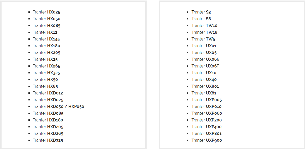Screen dimensions: 306x150
Task: Select Tranter HXD205 in the list
Action: coord(48,127)
